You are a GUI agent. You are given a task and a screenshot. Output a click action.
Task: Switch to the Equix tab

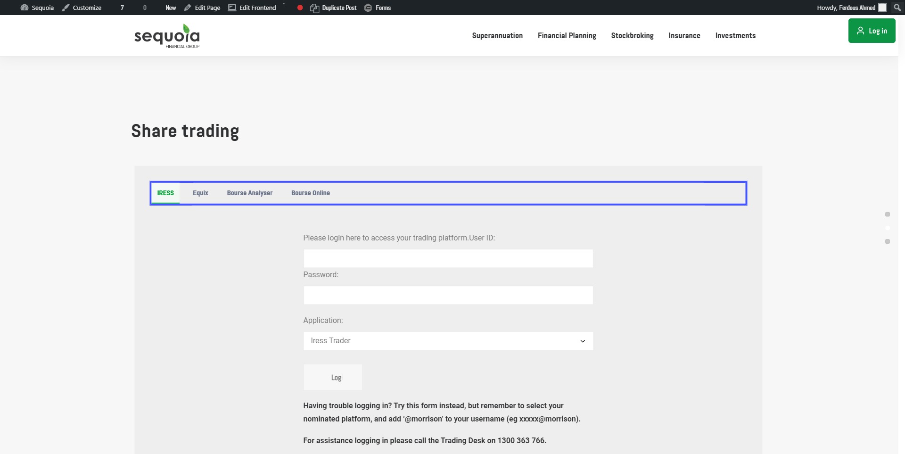pyautogui.click(x=200, y=193)
